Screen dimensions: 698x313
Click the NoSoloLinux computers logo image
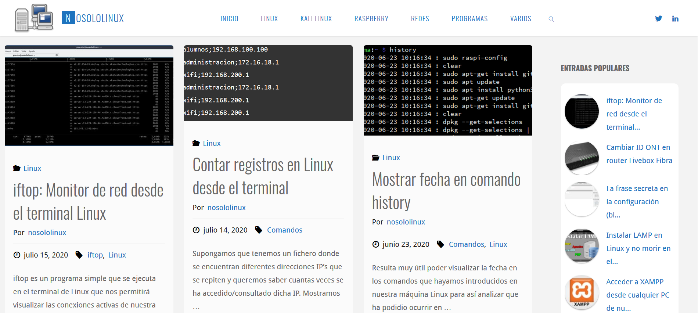[x=34, y=18]
